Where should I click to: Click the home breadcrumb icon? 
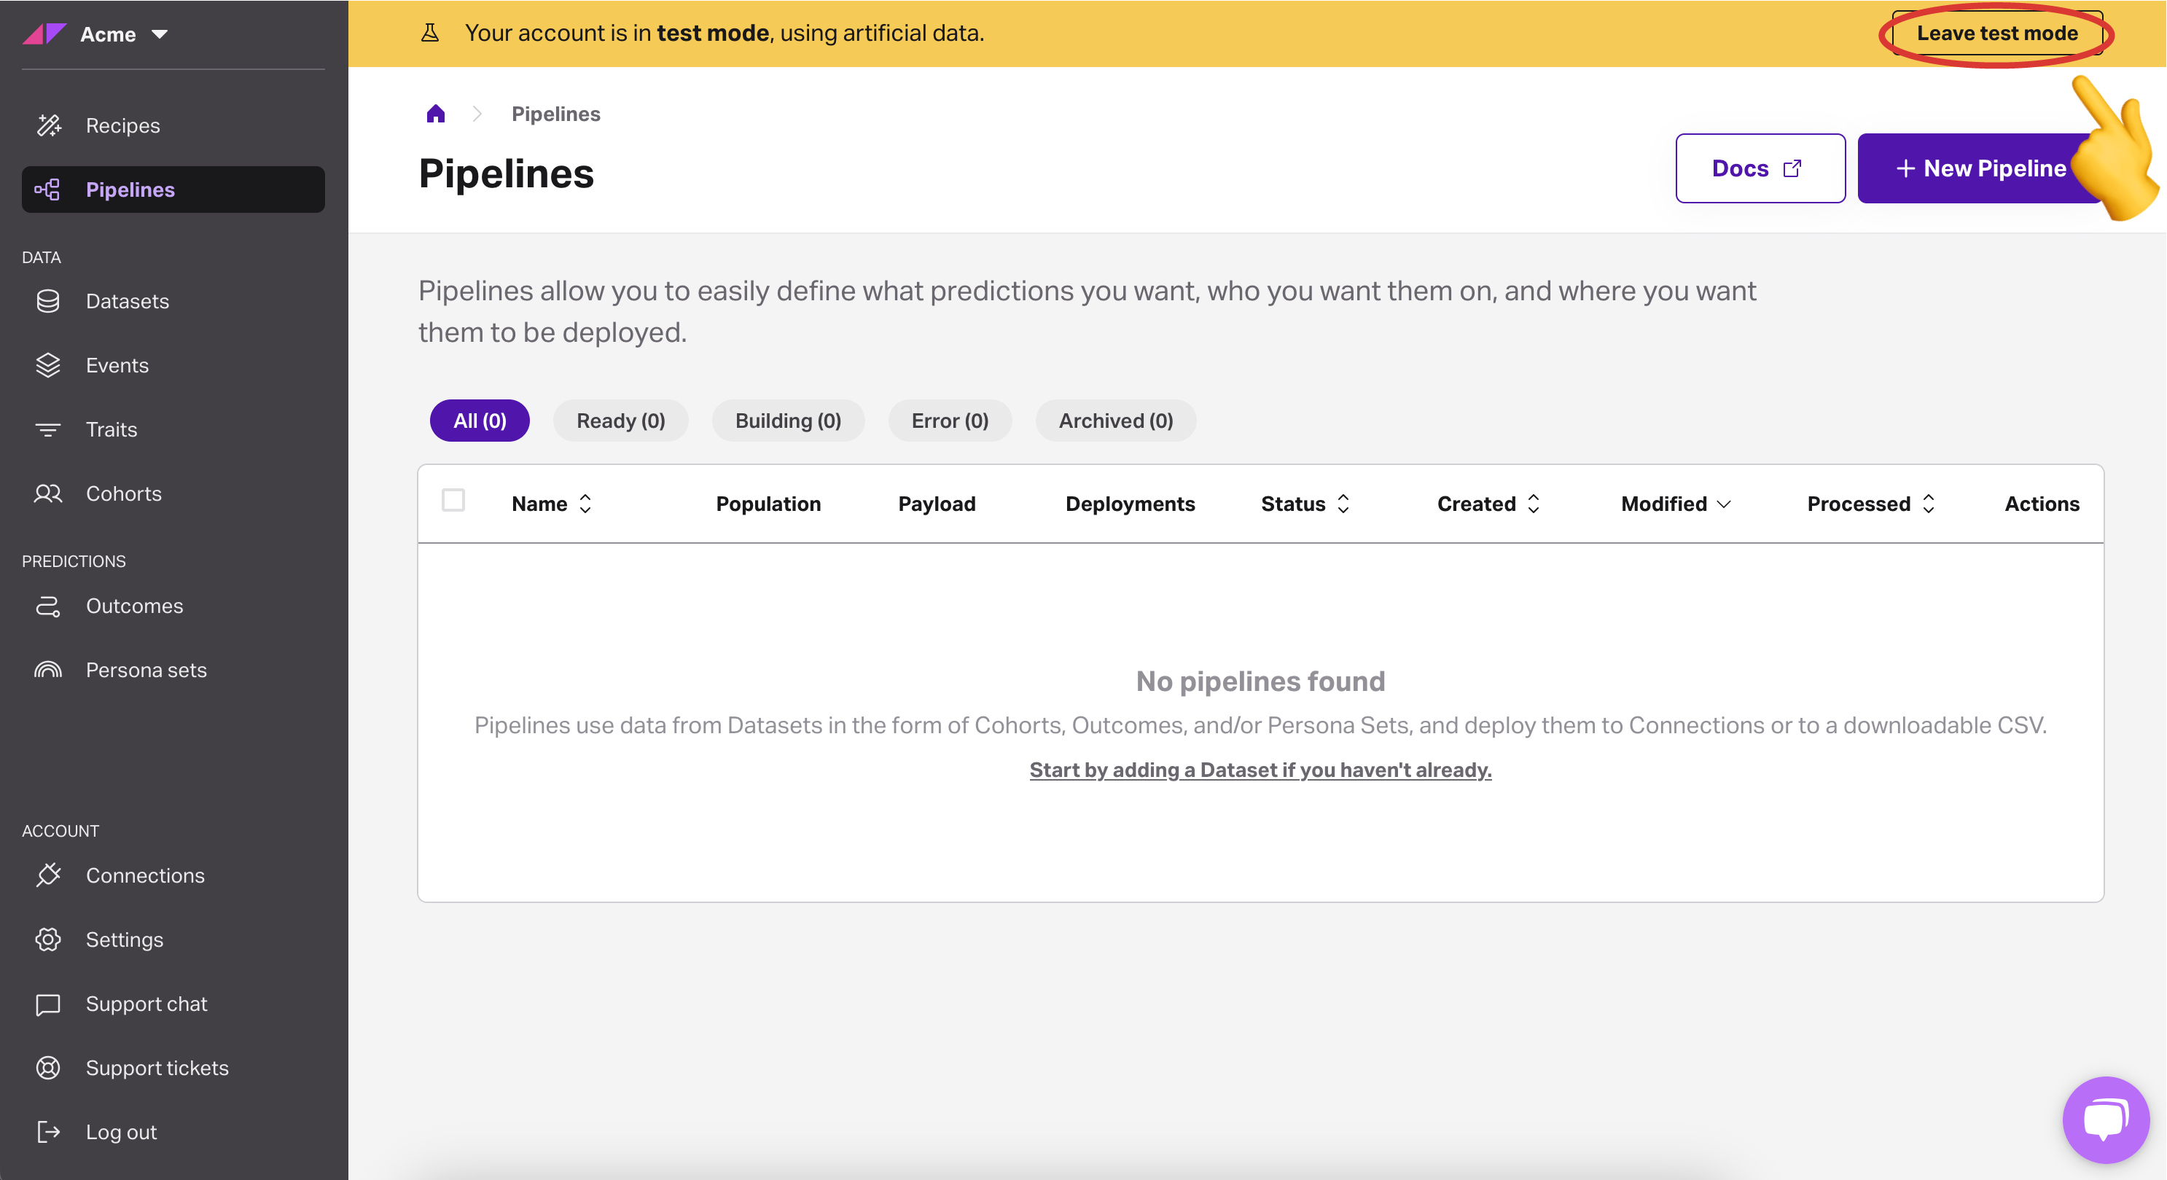435,114
